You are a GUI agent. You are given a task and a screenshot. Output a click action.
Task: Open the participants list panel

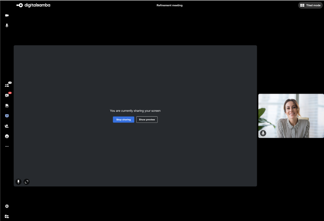[7, 85]
